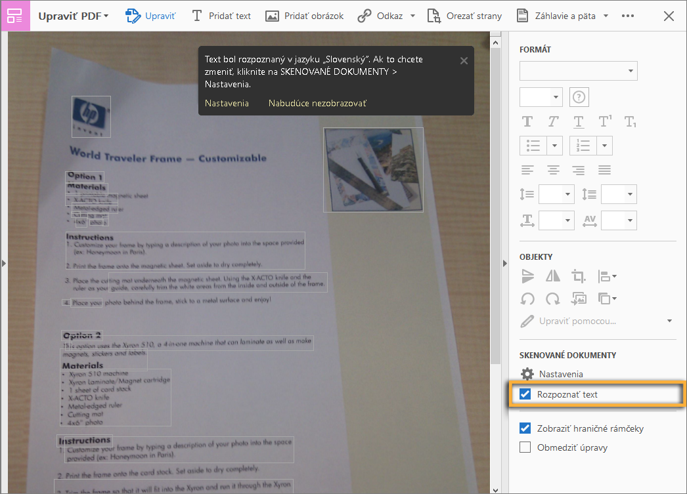This screenshot has height=494, width=687.
Task: Choose the Pridať obrázok tool
Action: [x=305, y=16]
